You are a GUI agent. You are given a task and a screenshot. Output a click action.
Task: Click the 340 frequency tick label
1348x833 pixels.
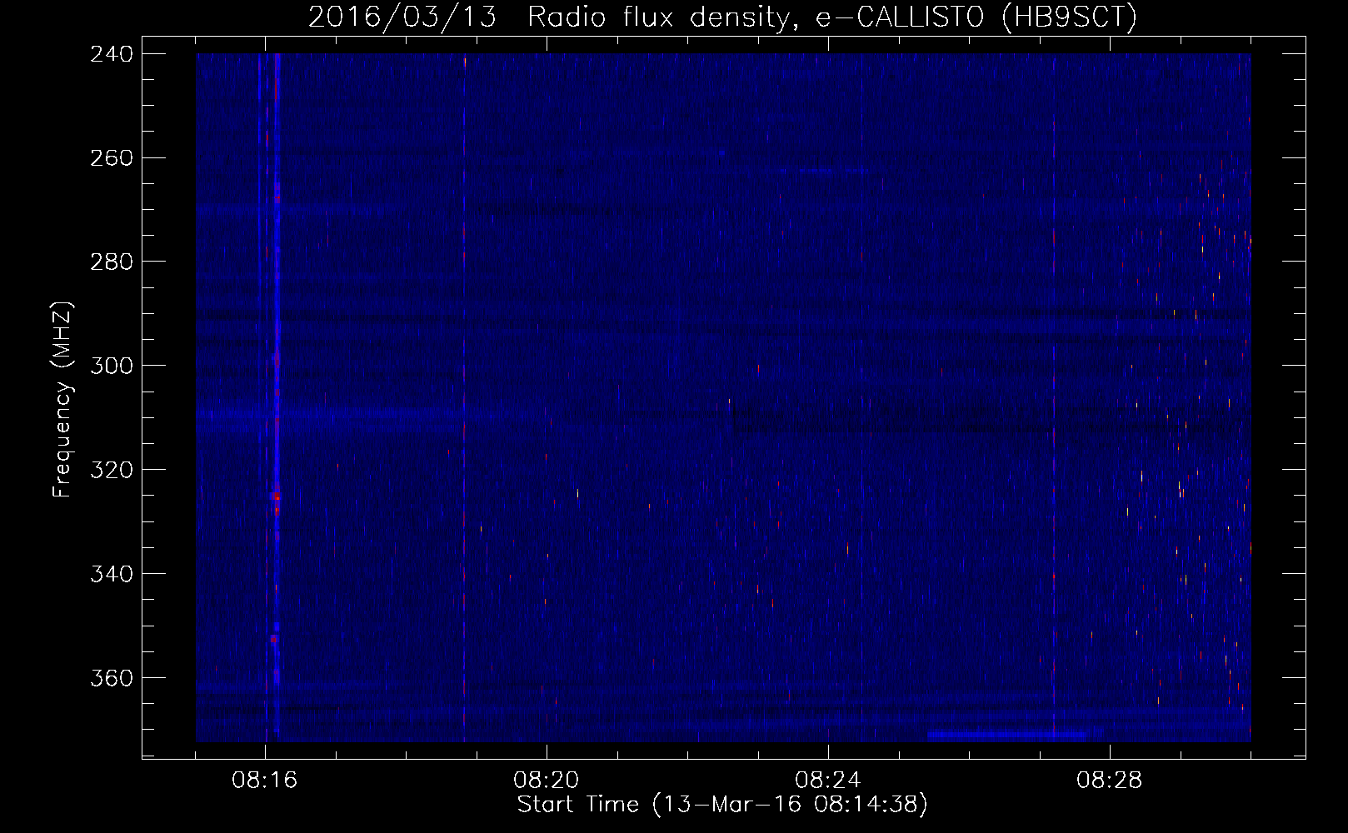click(x=111, y=574)
